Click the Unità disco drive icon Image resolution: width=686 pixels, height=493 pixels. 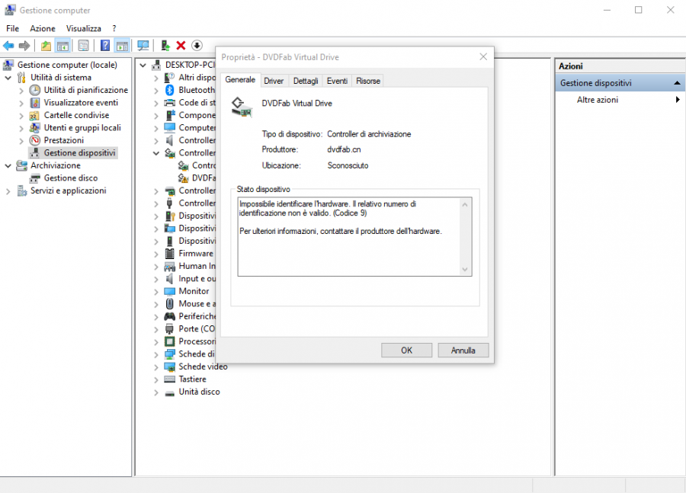pyautogui.click(x=170, y=393)
